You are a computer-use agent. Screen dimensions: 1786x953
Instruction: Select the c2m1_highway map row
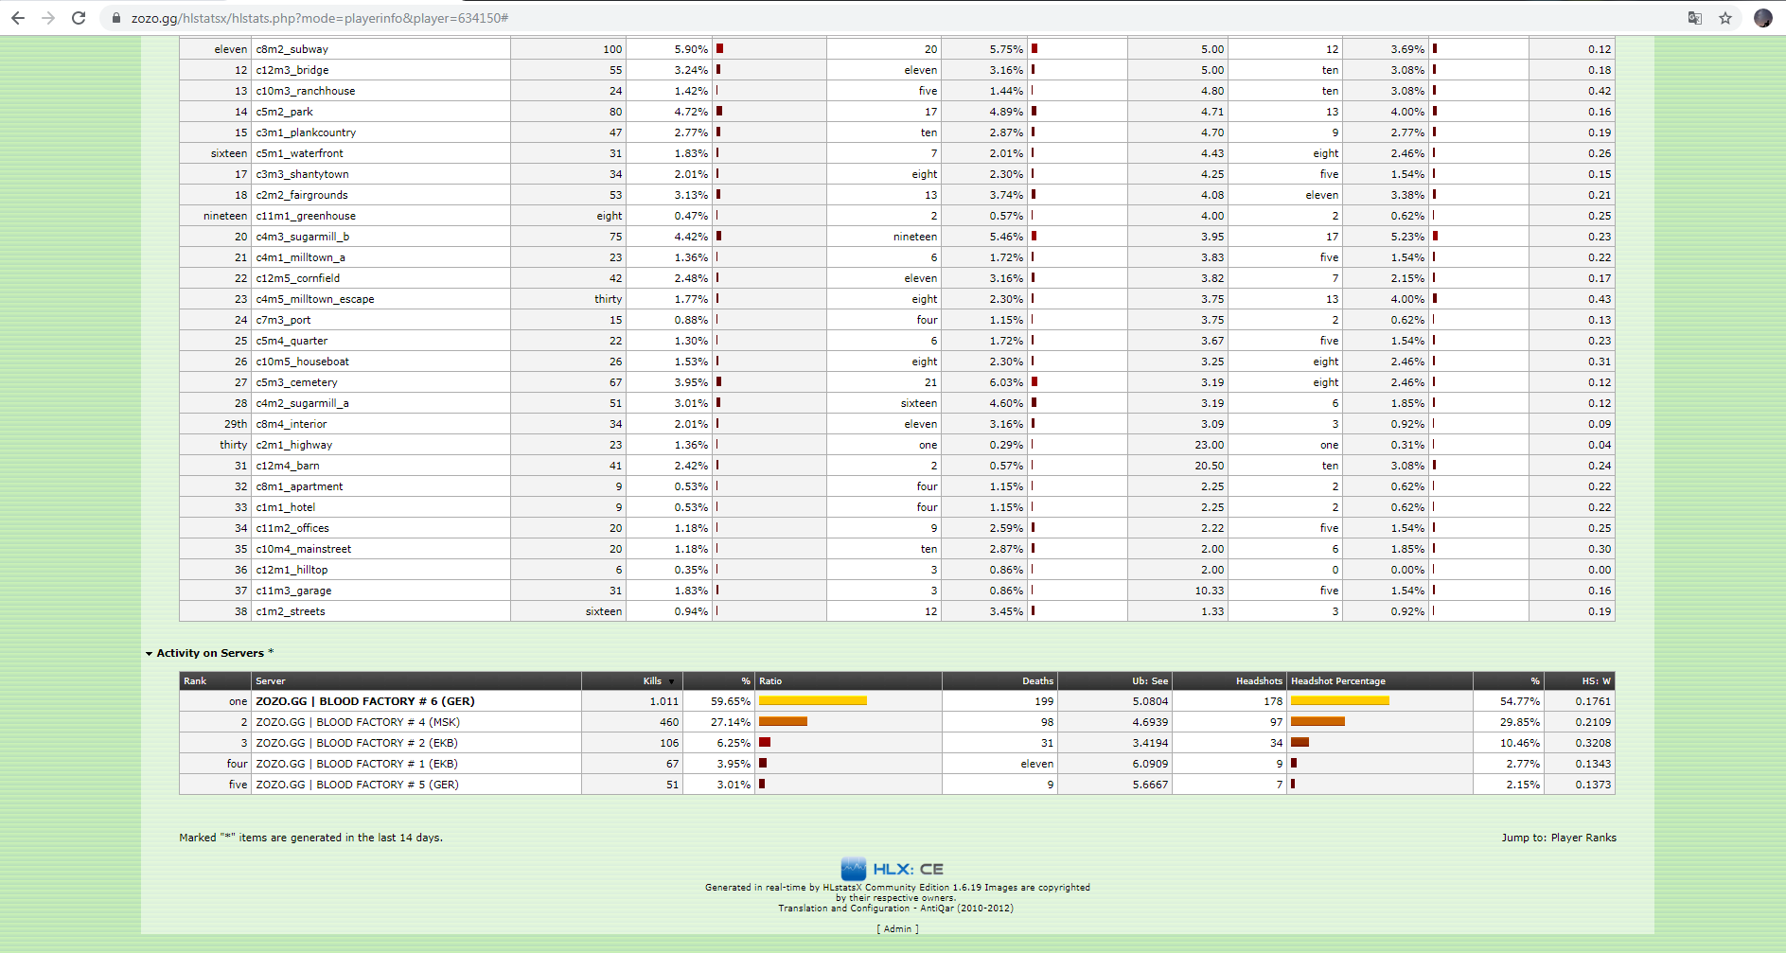pyautogui.click(x=294, y=445)
